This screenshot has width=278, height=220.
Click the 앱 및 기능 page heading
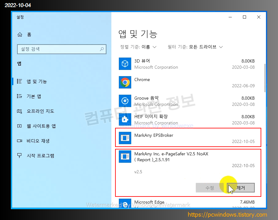tap(138, 34)
